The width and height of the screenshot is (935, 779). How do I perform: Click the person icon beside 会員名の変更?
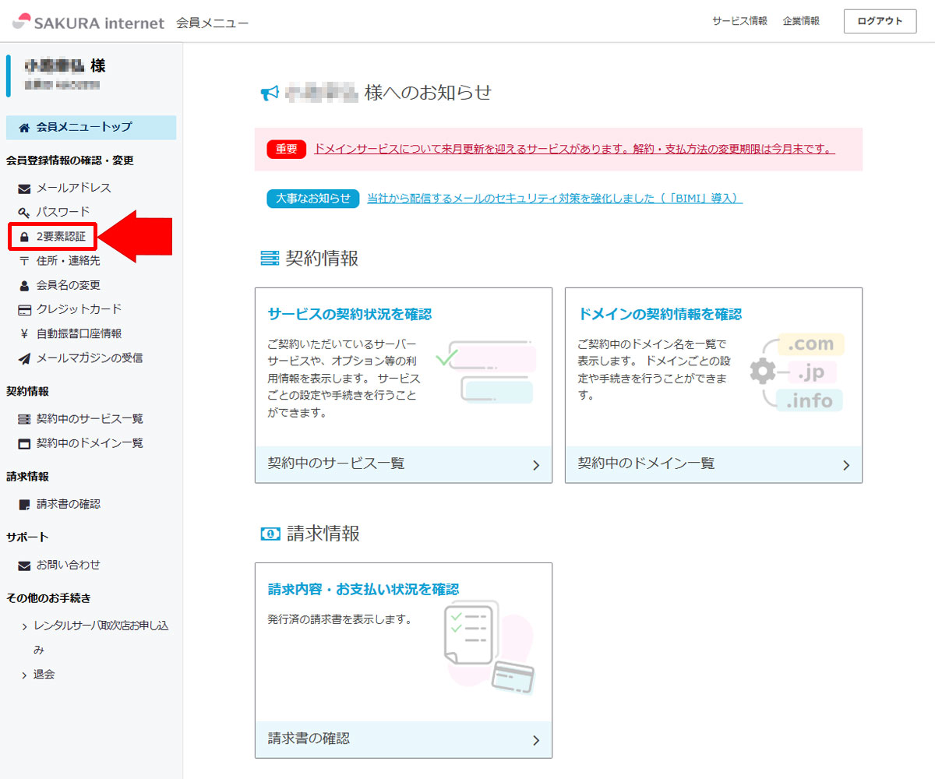pos(24,286)
